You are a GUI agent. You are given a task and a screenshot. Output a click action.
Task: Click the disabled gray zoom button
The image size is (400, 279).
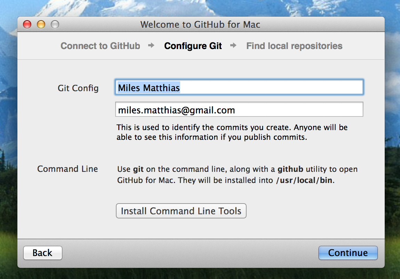(x=55, y=24)
